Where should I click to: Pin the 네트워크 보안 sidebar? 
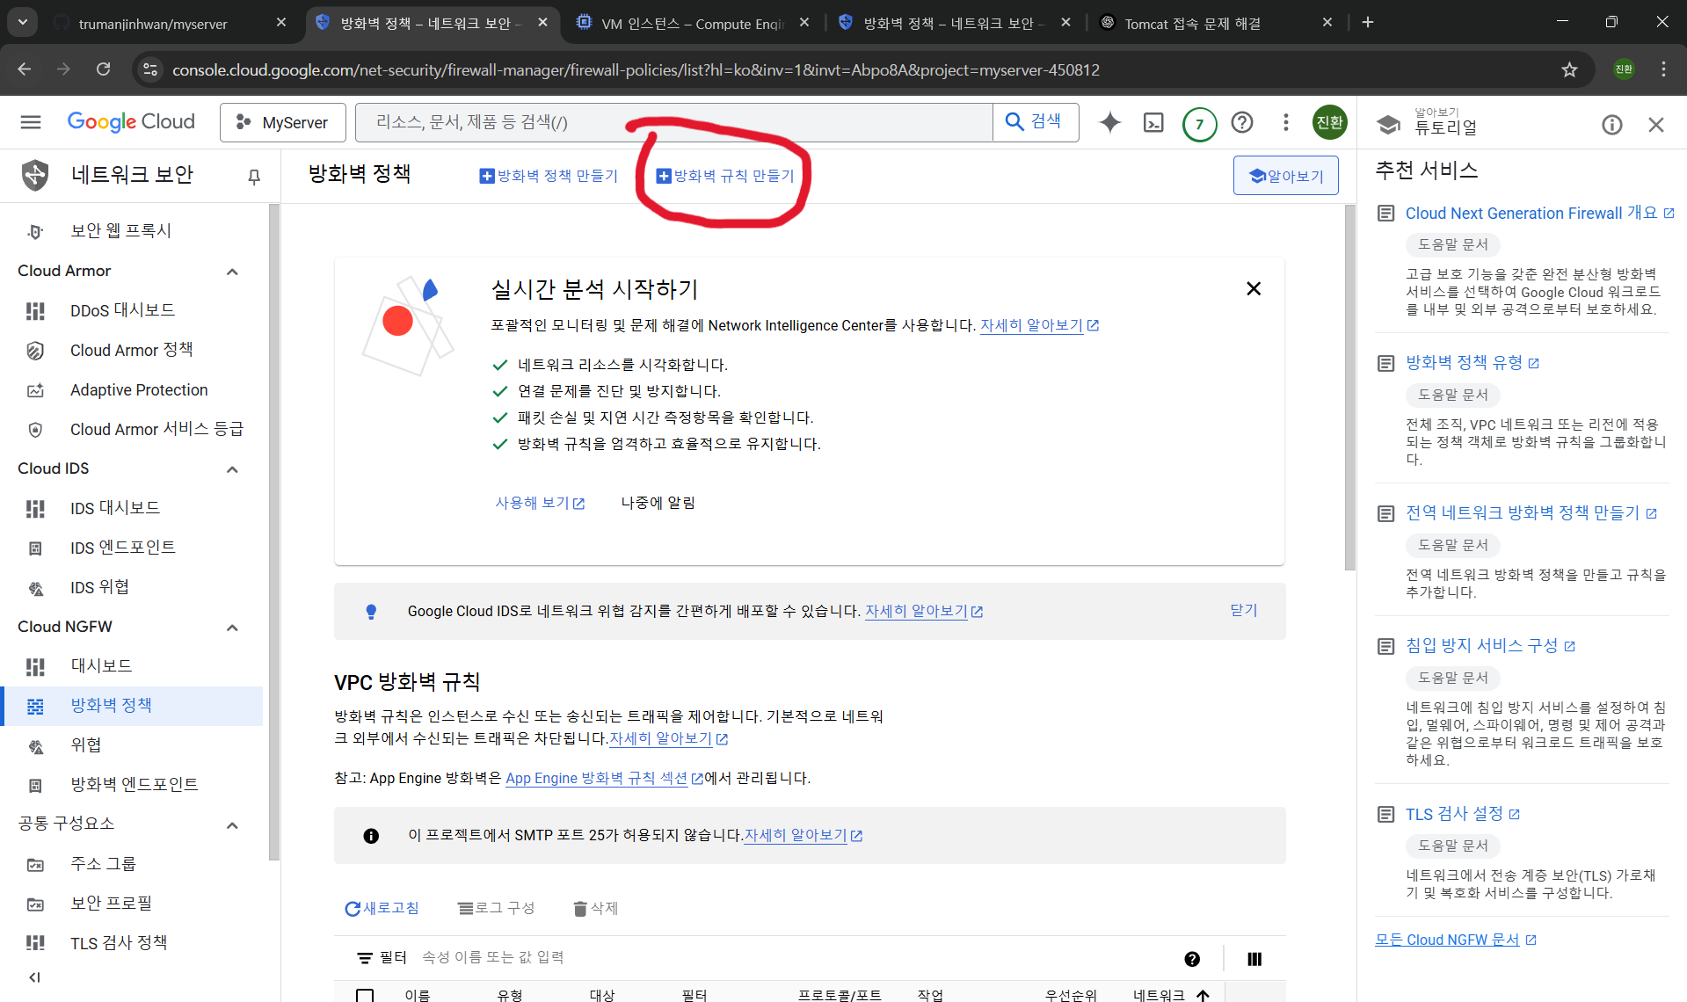254,177
